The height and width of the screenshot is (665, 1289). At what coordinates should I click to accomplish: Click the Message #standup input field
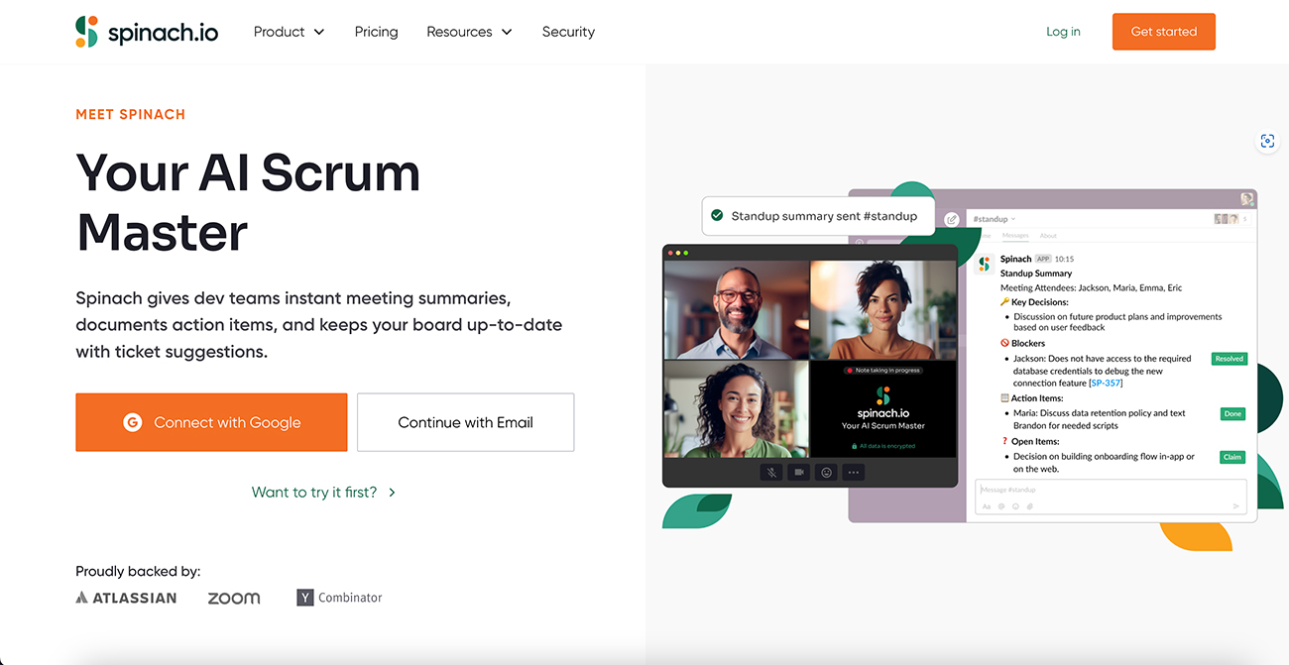pos(1111,490)
